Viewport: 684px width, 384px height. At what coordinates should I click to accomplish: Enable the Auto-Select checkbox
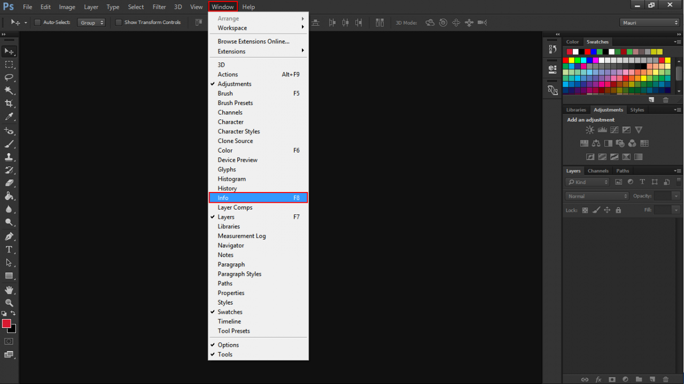coord(37,22)
